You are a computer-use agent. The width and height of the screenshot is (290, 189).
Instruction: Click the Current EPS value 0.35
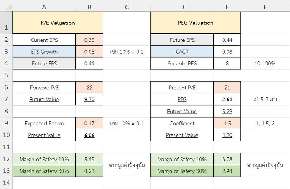point(90,40)
